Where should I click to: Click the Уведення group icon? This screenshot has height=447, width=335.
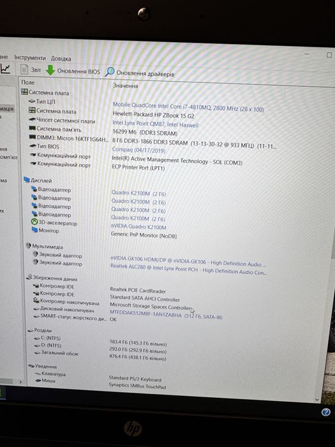(x=31, y=365)
